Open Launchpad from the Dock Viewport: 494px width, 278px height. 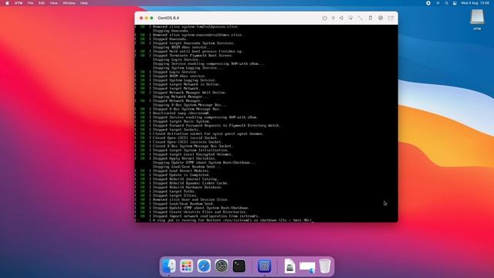[x=187, y=266]
